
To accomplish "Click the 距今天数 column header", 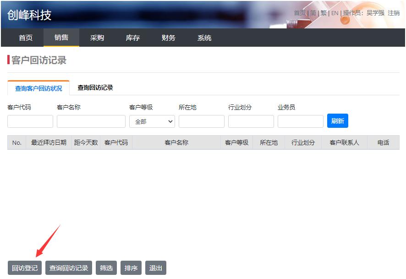I will coord(86,142).
